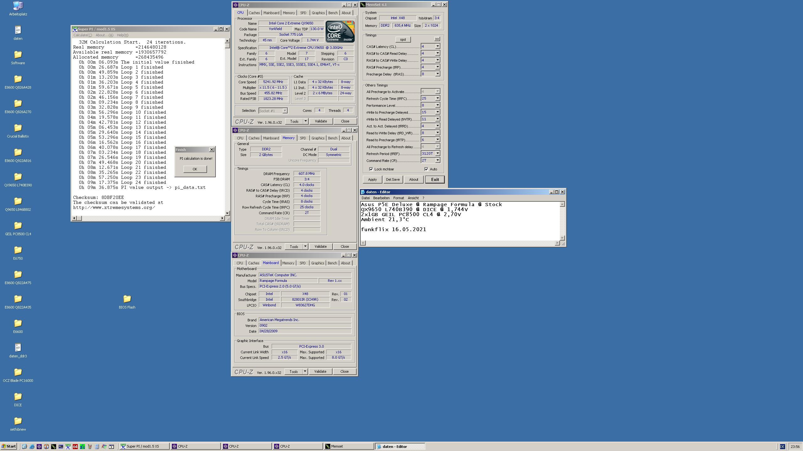The height and width of the screenshot is (451, 803).
Task: Switch to Graphics tab in top CPU-Z
Action: [318, 13]
